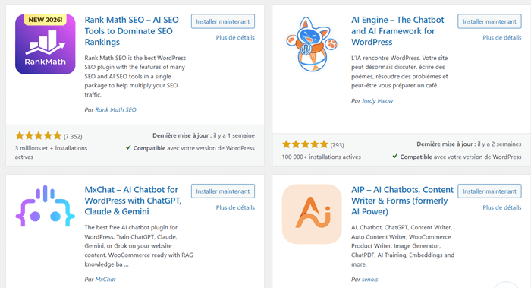Visit author link Rank Math SEO

point(116,109)
